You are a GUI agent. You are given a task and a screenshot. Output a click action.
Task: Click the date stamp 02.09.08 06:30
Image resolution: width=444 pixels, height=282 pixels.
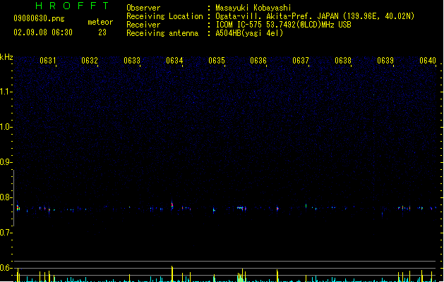click(43, 32)
